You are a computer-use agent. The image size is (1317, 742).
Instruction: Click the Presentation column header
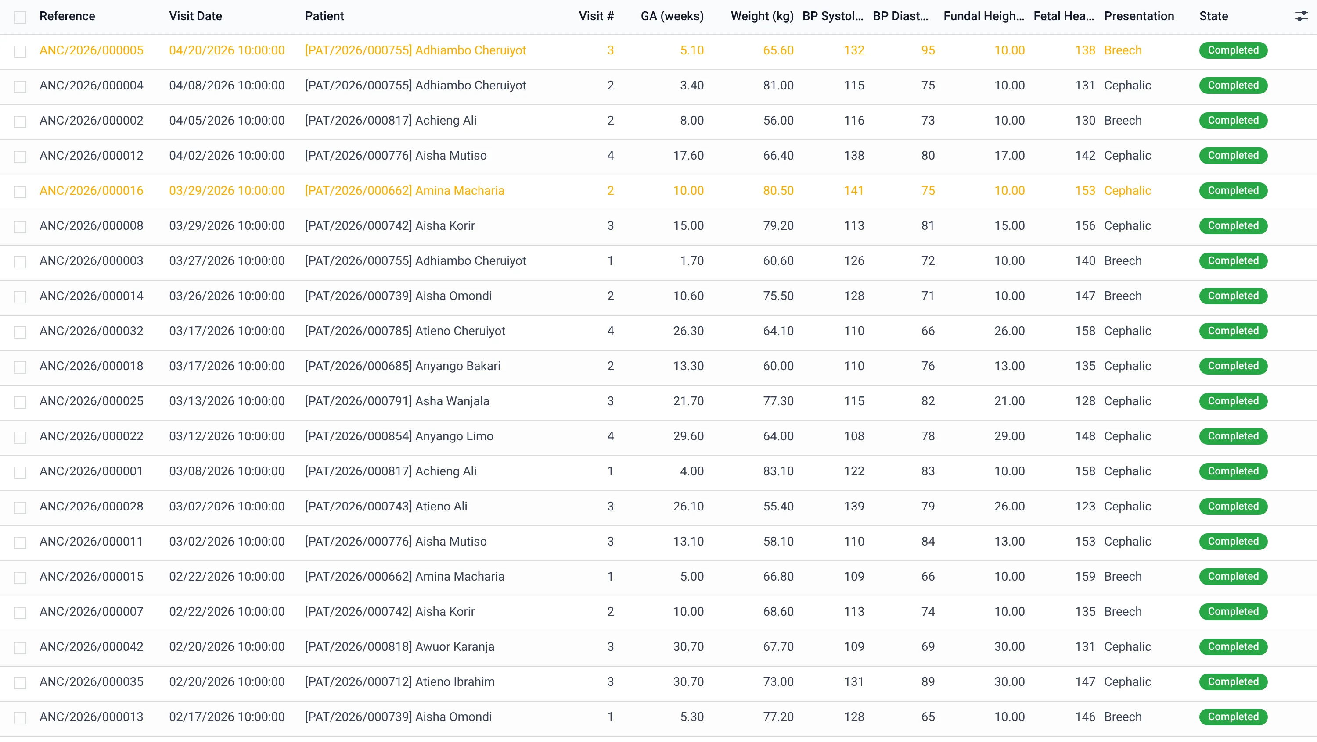coord(1139,16)
